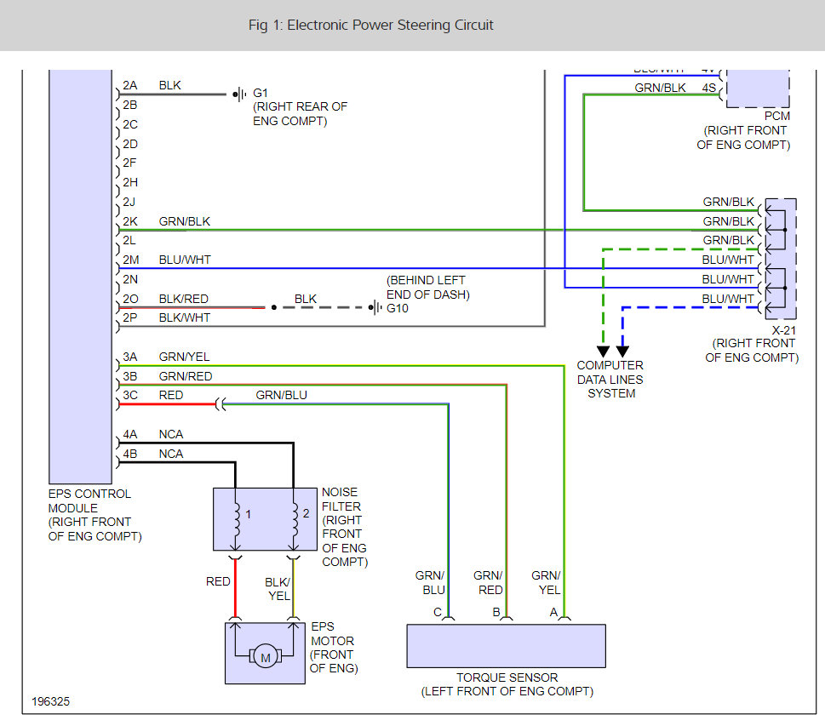Click the NCA label at pin 4A
Image resolution: width=825 pixels, height=726 pixels.
171,434
